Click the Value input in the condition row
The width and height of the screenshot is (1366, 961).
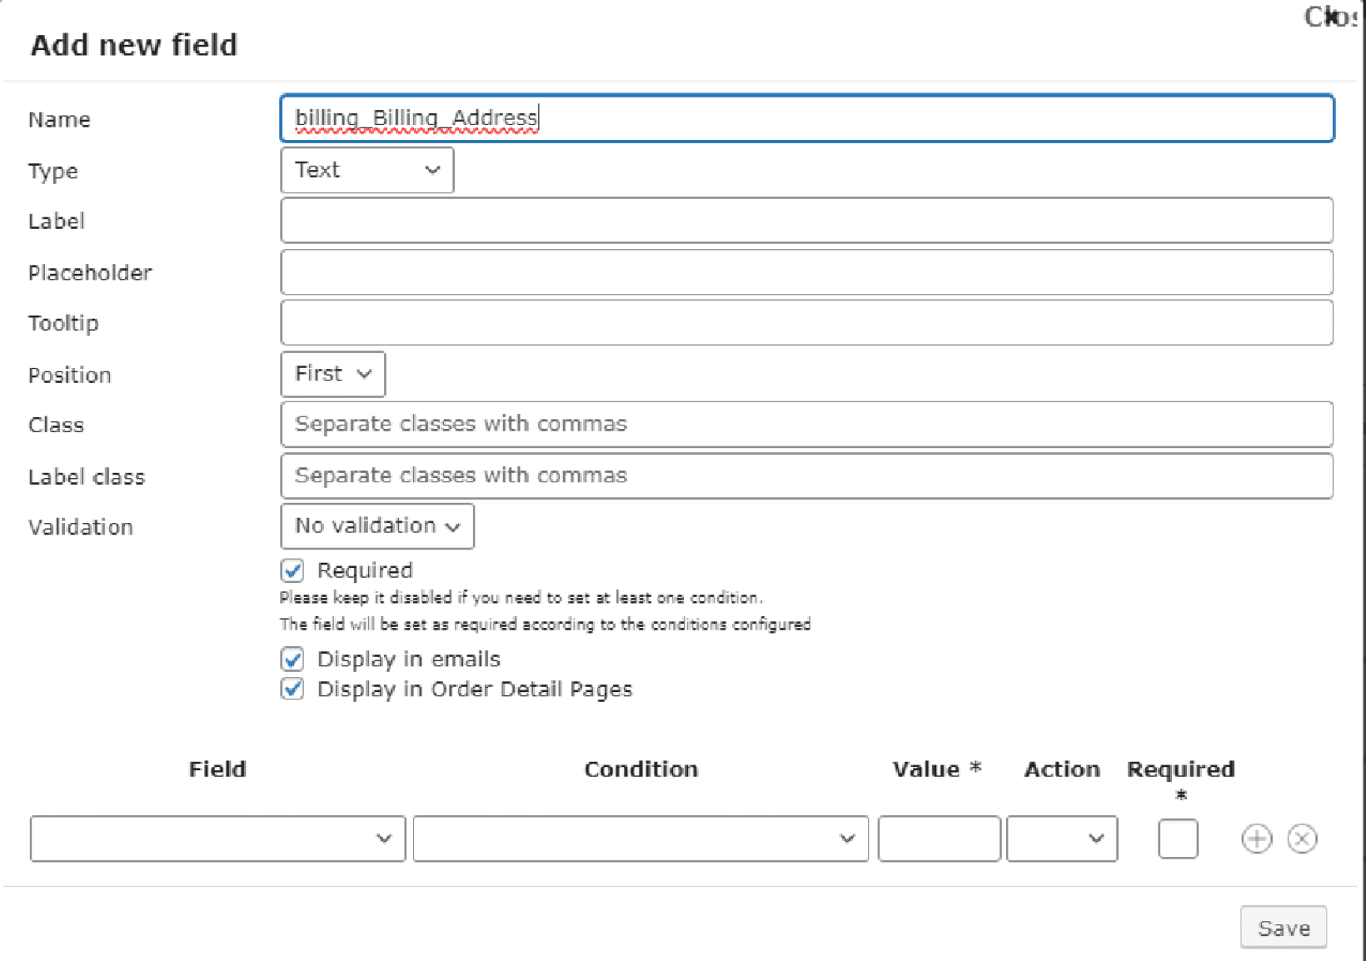click(x=938, y=839)
